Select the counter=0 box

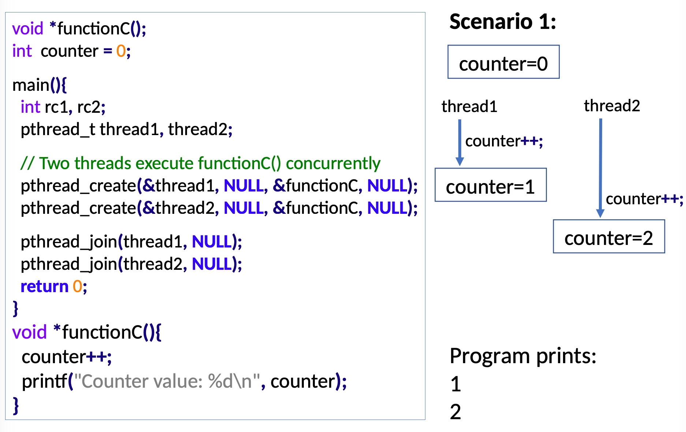pos(503,62)
